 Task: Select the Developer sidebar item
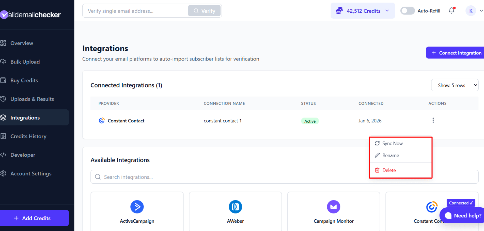(x=23, y=155)
